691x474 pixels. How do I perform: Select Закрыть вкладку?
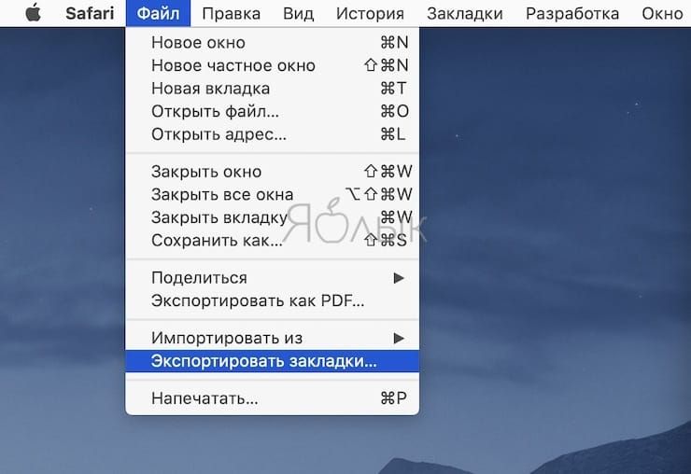[273, 217]
